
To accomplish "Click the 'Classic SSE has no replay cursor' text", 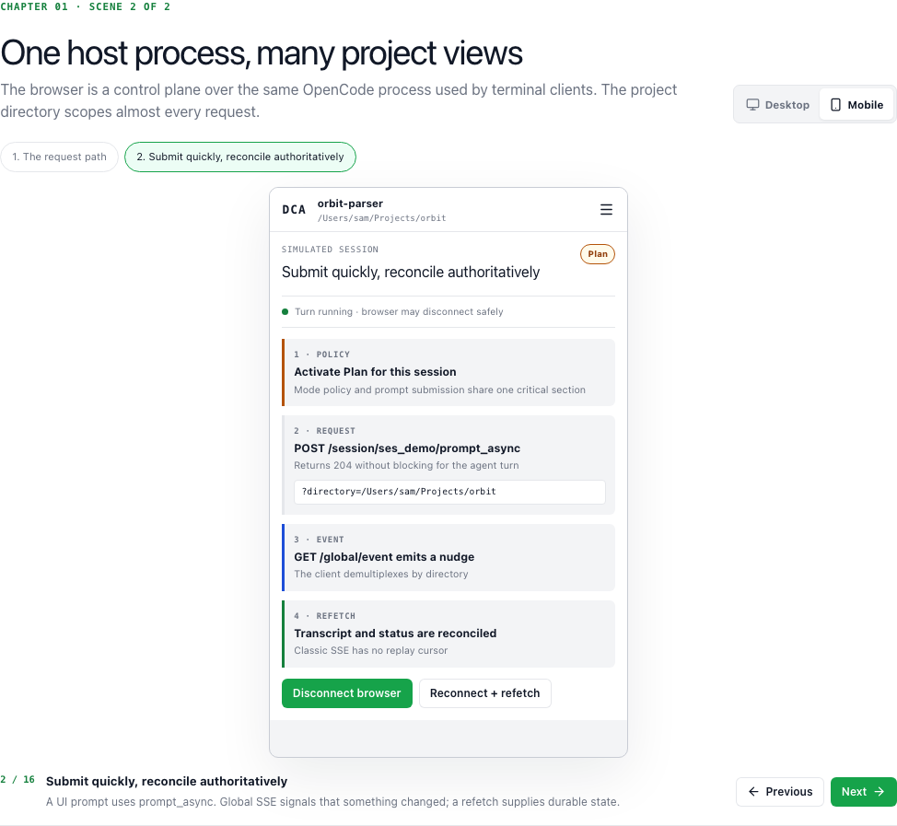I will [x=371, y=650].
